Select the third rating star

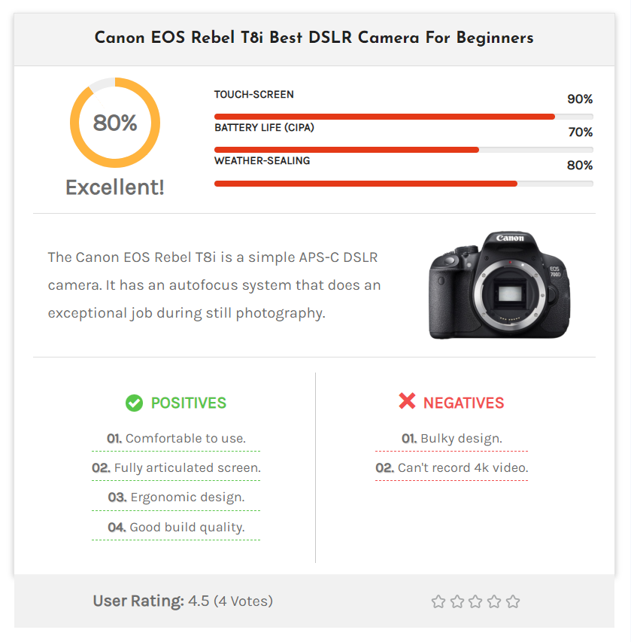point(475,601)
